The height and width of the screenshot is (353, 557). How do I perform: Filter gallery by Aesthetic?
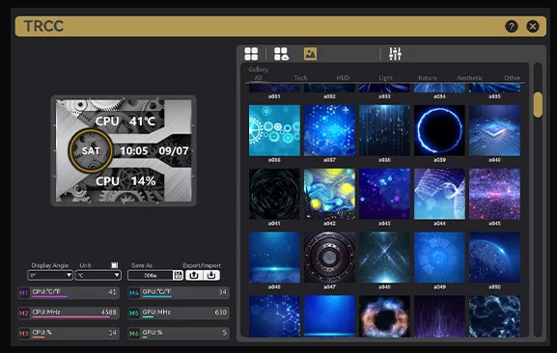(x=469, y=78)
